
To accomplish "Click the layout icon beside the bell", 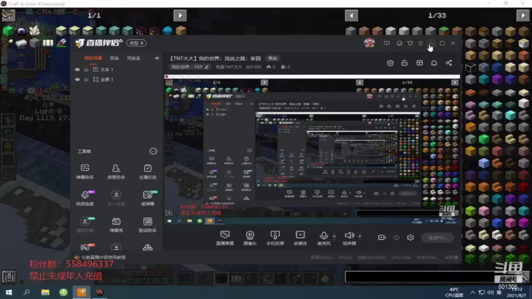I will tap(420, 63).
